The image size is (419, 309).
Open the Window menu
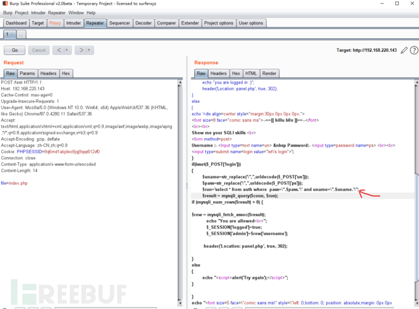click(x=76, y=13)
